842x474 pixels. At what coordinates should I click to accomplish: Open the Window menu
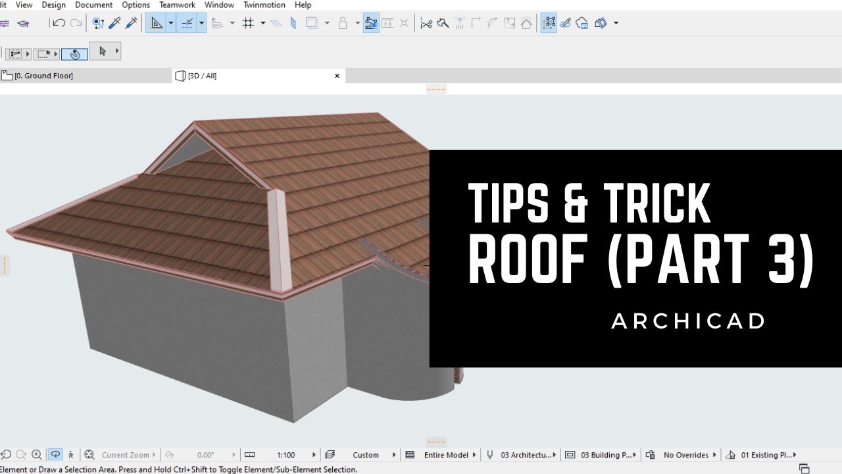(219, 5)
